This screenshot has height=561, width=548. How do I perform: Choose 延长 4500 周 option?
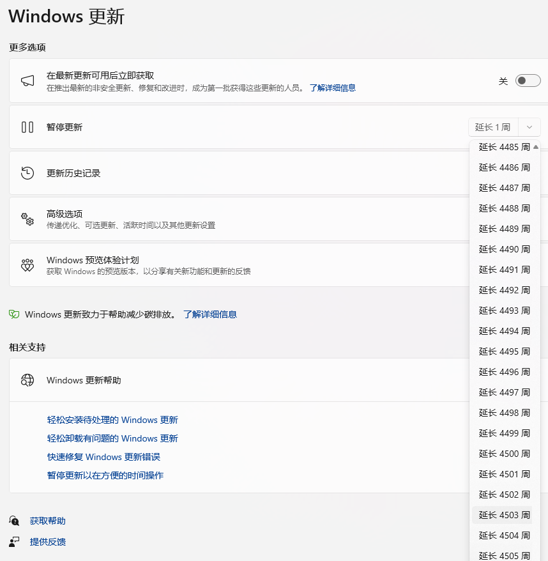[502, 454]
